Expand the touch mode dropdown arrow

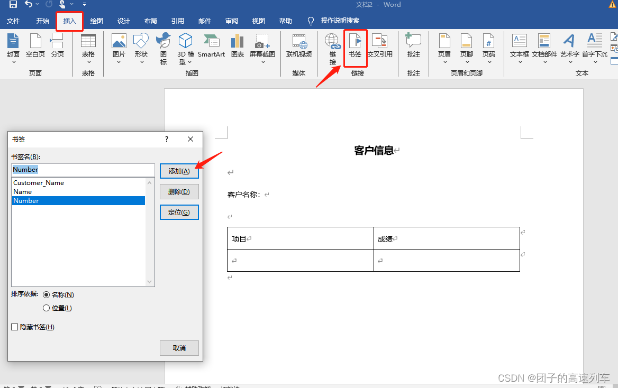click(72, 4)
